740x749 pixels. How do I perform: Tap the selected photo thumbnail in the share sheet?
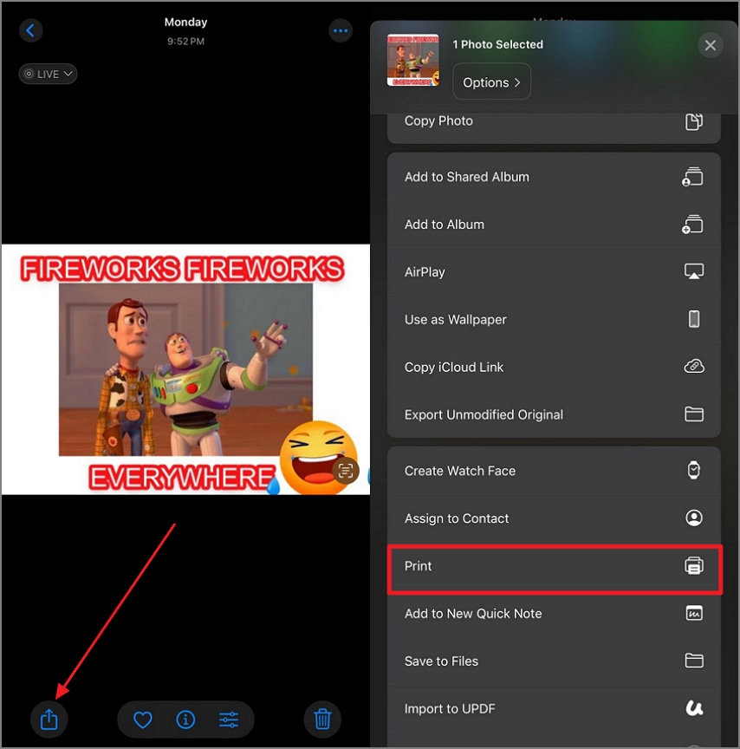pyautogui.click(x=413, y=60)
